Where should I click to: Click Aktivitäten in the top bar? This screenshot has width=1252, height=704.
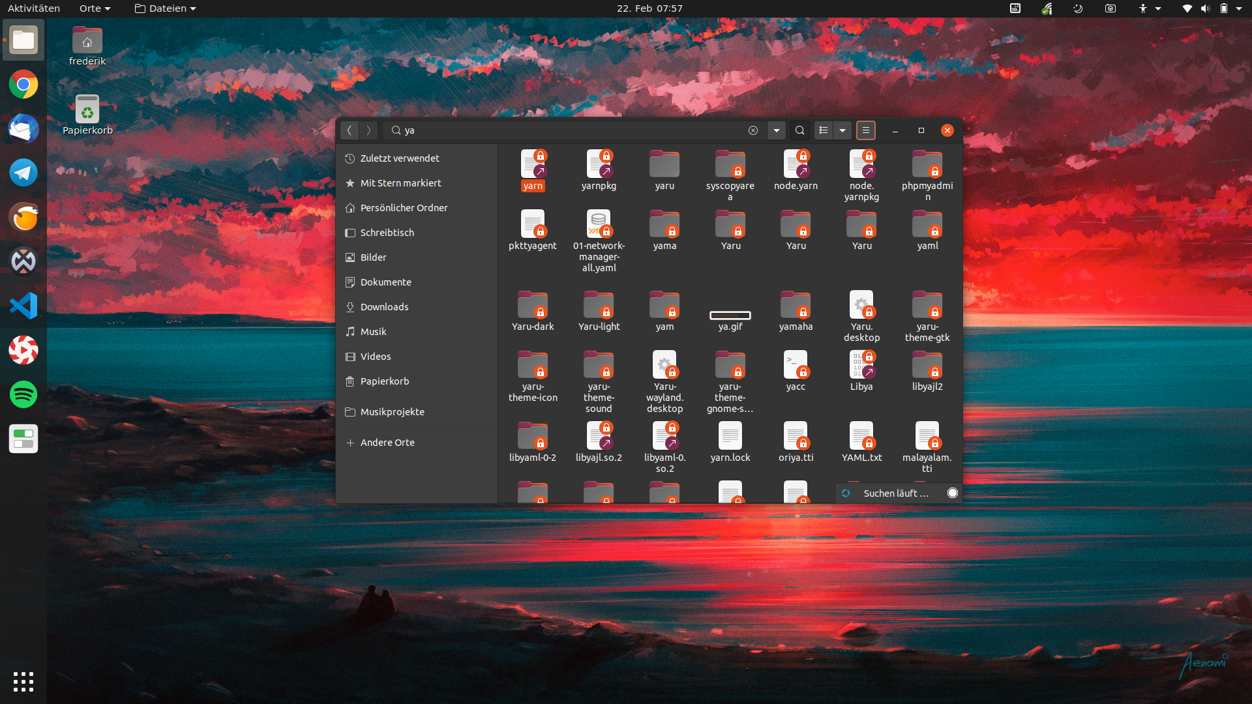coord(34,8)
